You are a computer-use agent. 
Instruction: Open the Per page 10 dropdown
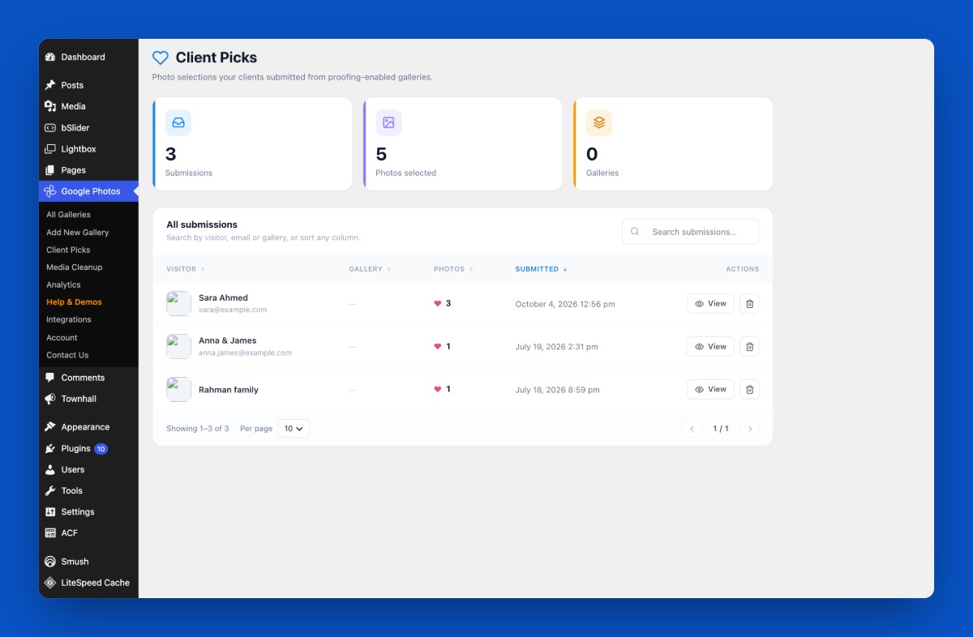click(x=294, y=429)
